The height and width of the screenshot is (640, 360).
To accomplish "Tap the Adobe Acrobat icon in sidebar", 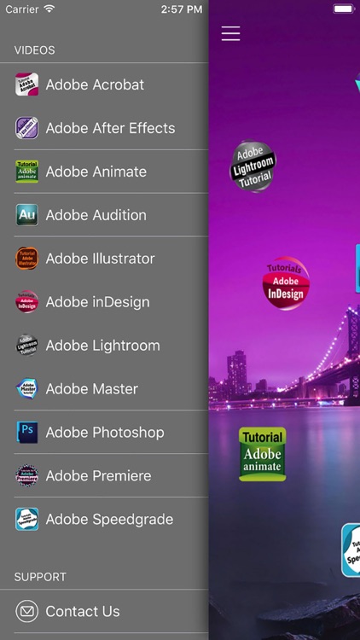I will (x=27, y=84).
